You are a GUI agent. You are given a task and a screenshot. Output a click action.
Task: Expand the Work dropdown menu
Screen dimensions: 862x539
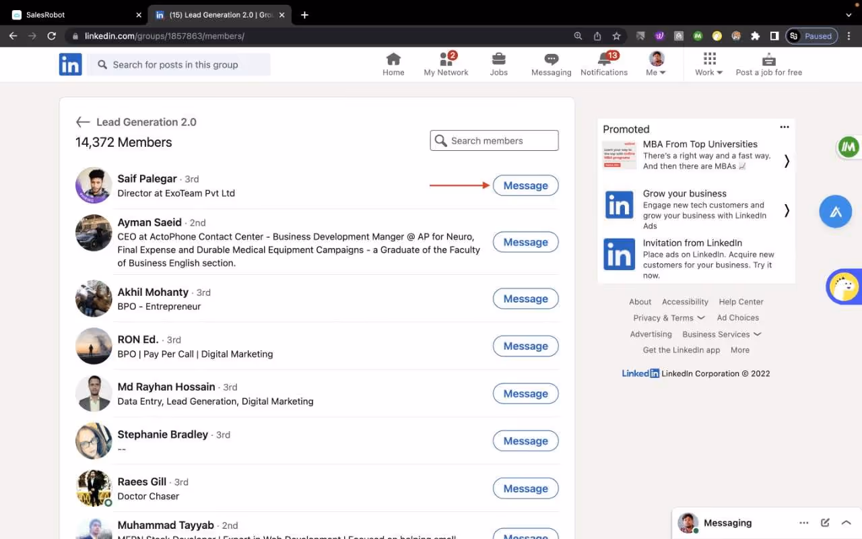click(708, 60)
